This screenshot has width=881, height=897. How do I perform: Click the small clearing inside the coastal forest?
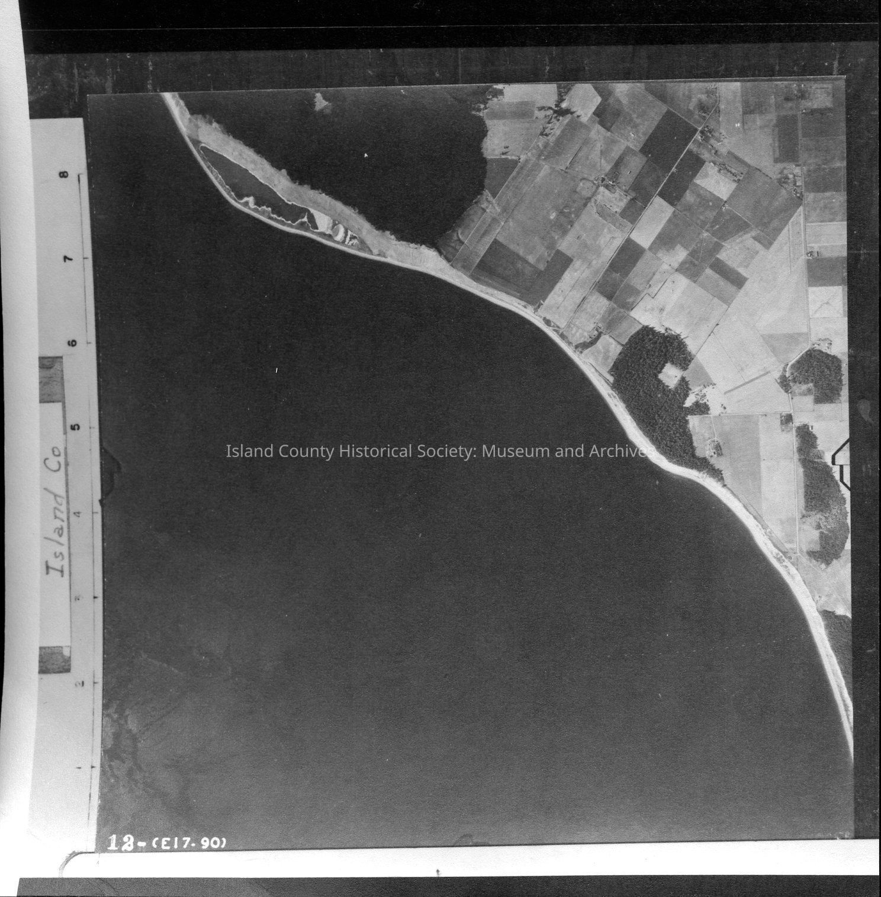(671, 375)
